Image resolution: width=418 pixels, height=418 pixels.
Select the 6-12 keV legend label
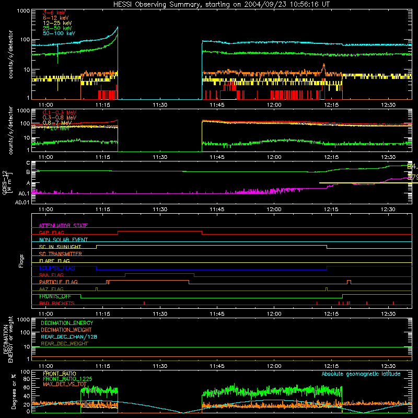pyautogui.click(x=56, y=18)
